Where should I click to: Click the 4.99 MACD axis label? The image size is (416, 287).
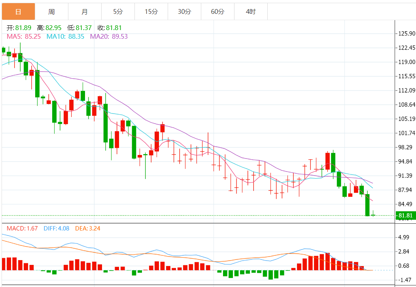pos(404,237)
